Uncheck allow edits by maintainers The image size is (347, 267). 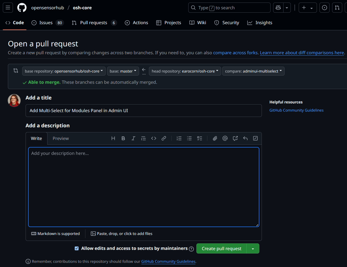tap(77, 248)
